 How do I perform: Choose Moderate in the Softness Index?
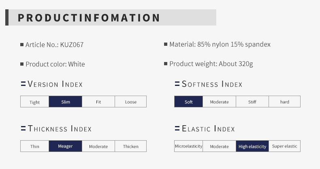click(x=220, y=102)
